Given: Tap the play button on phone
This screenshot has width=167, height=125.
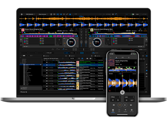Looking at the screenshot, I should (x=125, y=105).
